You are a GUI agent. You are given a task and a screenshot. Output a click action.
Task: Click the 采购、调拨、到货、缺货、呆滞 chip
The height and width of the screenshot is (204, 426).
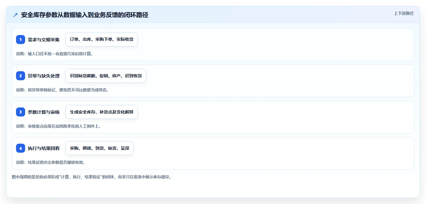coord(100,148)
